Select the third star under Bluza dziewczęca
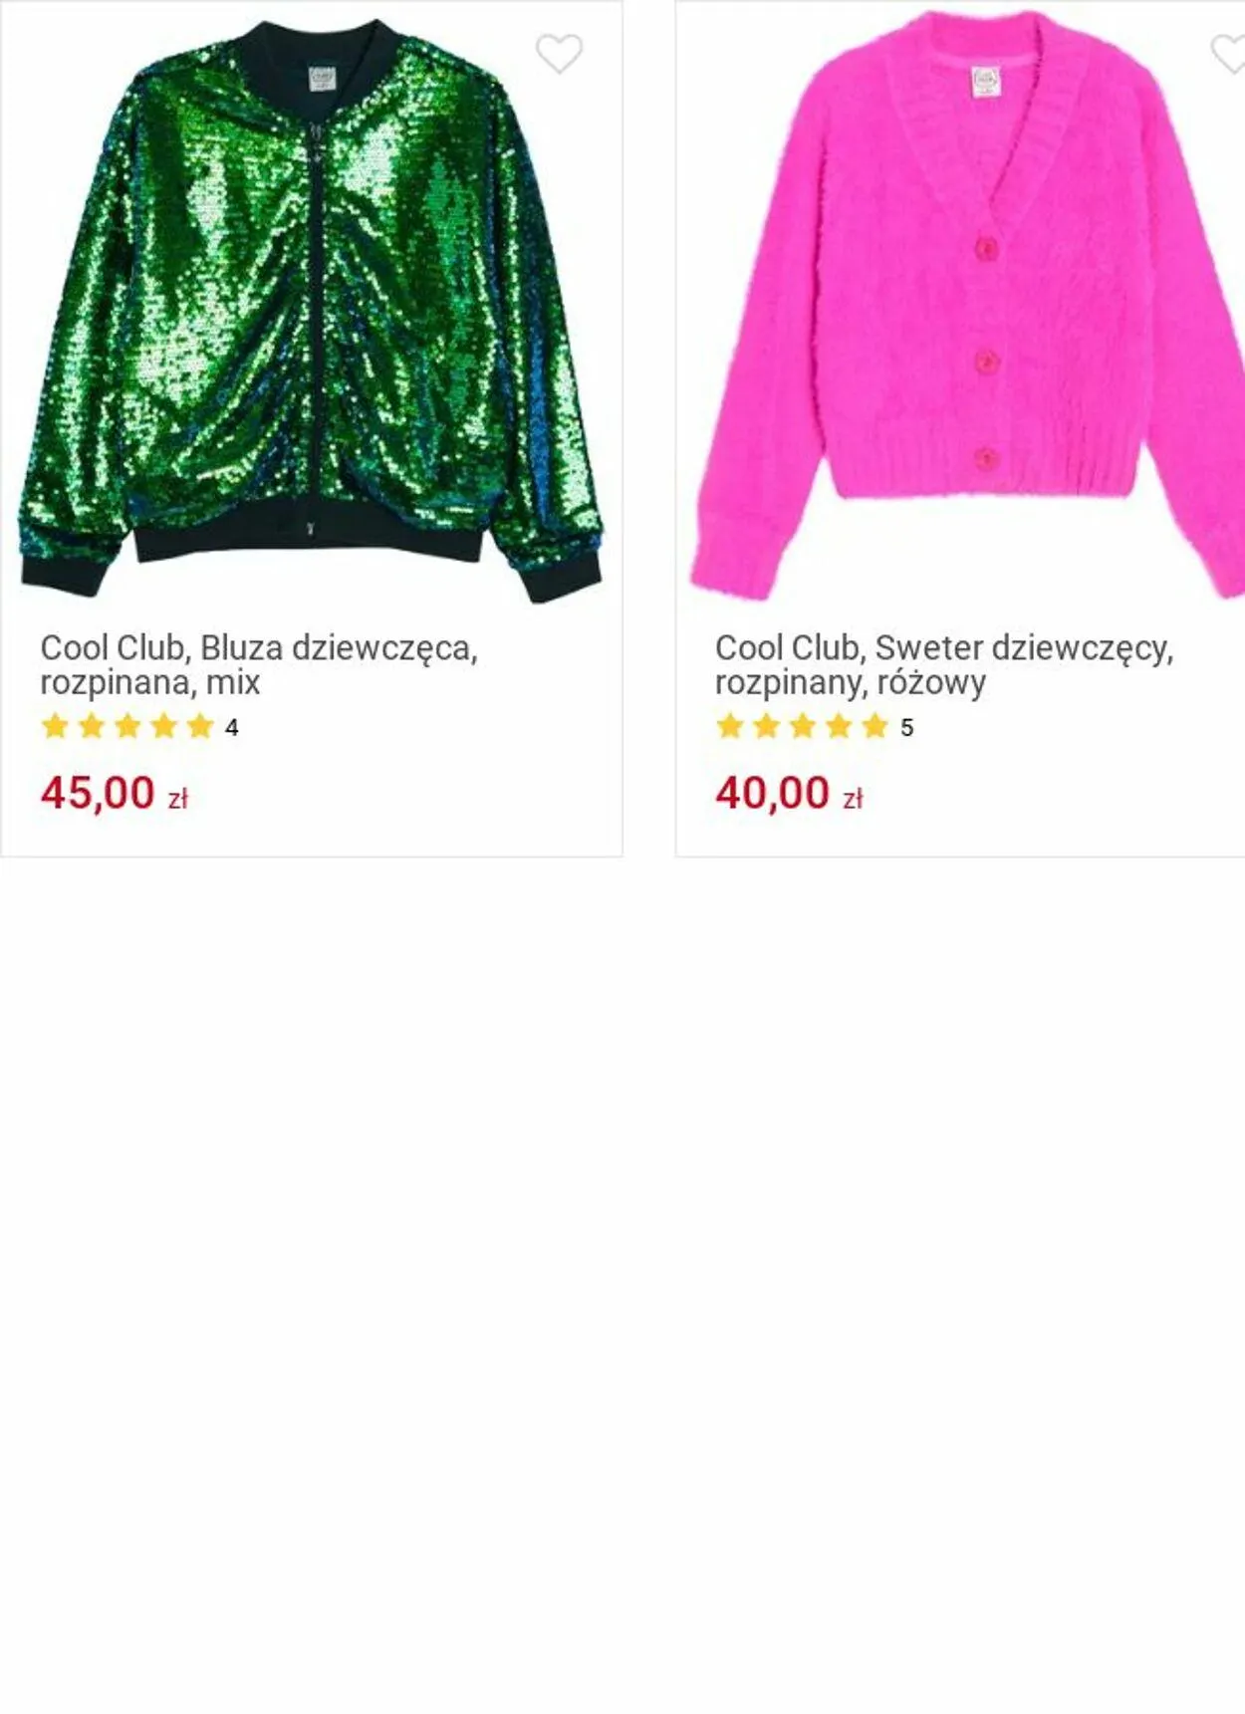Image resolution: width=1245 pixels, height=1714 pixels. 127,726
